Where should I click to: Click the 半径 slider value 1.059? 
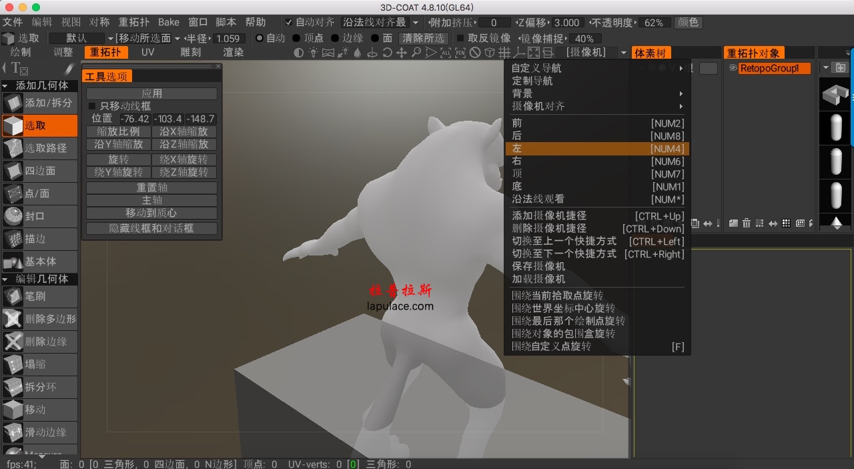point(229,38)
